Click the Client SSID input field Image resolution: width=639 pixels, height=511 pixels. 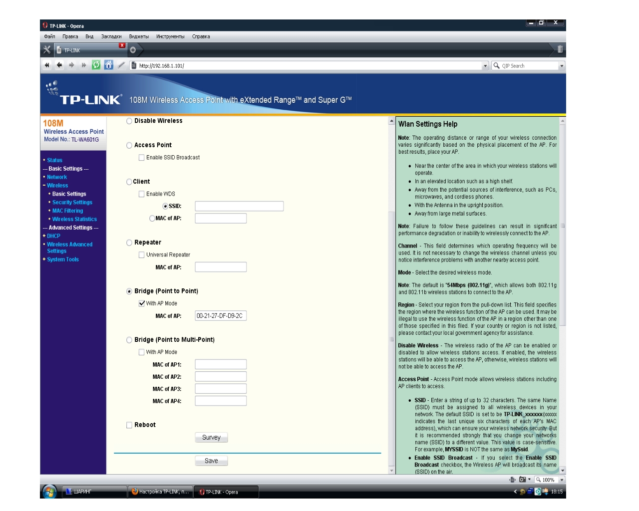coord(239,206)
